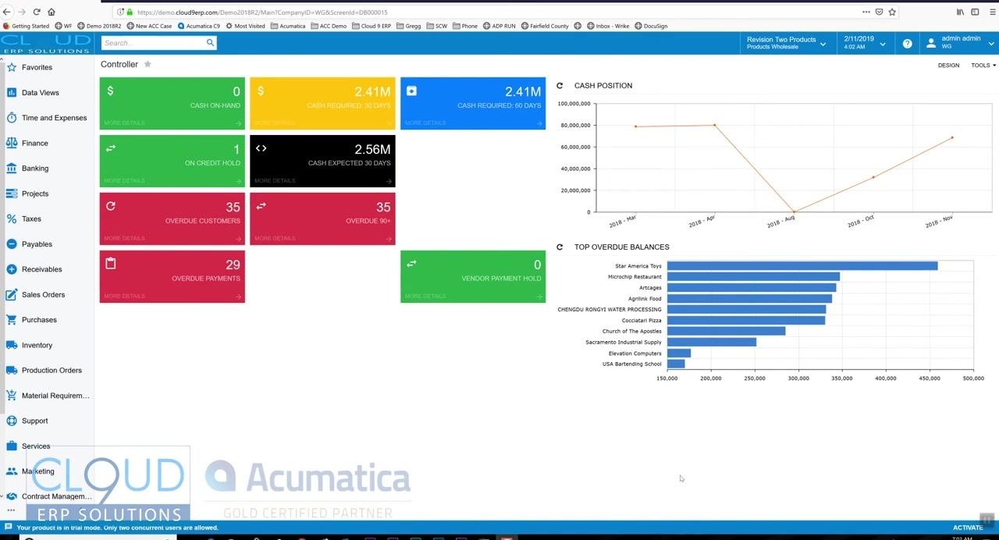
Task: Open the ADP RUN bookmark
Action: coord(499,26)
